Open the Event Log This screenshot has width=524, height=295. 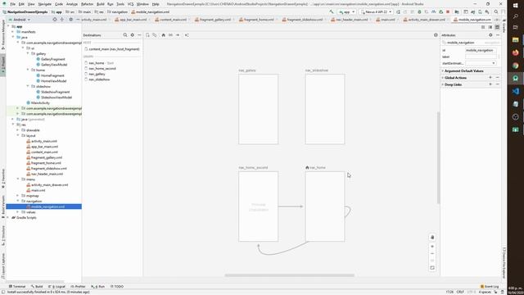pyautogui.click(x=490, y=287)
